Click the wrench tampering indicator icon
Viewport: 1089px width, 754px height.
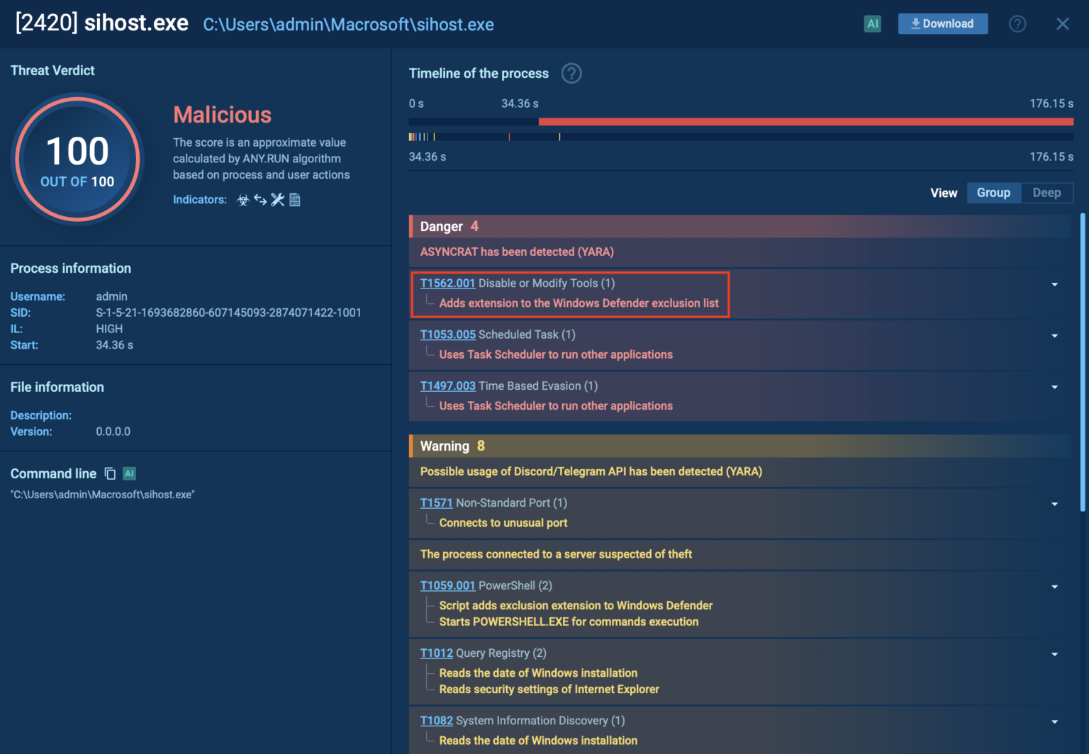[277, 200]
